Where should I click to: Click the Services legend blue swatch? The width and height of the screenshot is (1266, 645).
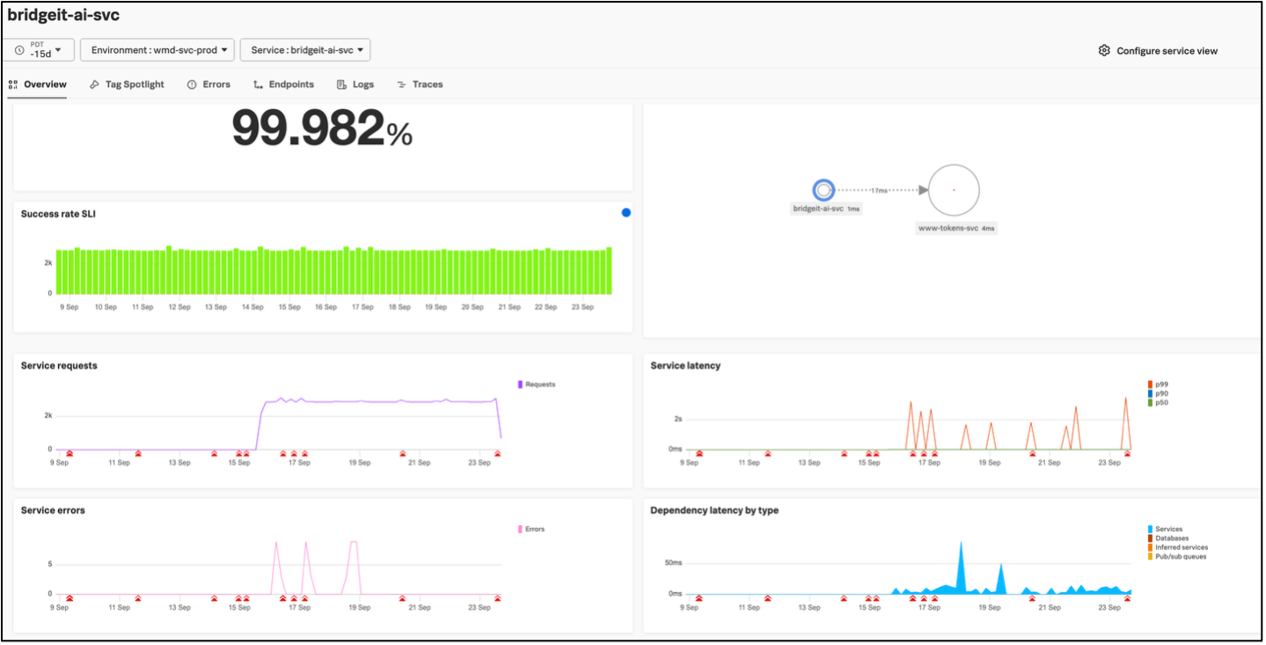pos(1150,530)
